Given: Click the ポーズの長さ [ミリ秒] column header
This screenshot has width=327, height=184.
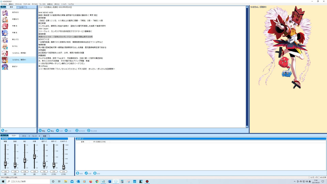Looking at the screenshot, I should tap(99, 142).
